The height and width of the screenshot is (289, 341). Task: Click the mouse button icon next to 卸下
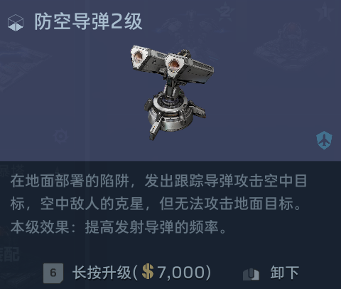pyautogui.click(x=251, y=274)
